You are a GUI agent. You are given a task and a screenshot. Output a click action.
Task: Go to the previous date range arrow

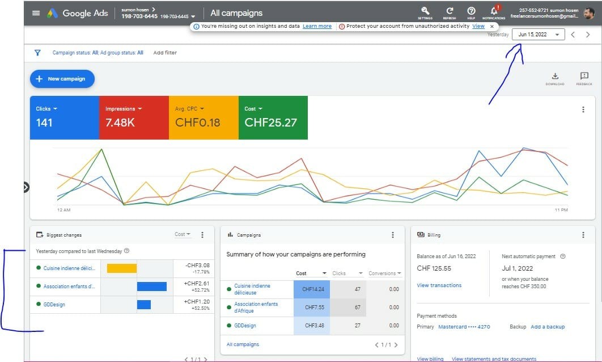[573, 35]
